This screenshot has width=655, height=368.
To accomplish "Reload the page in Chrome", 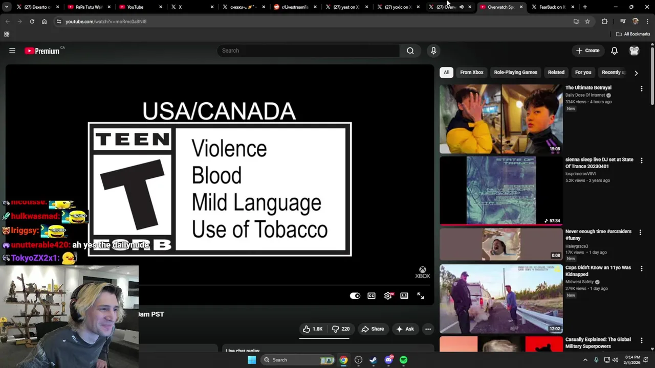I will pos(32,21).
